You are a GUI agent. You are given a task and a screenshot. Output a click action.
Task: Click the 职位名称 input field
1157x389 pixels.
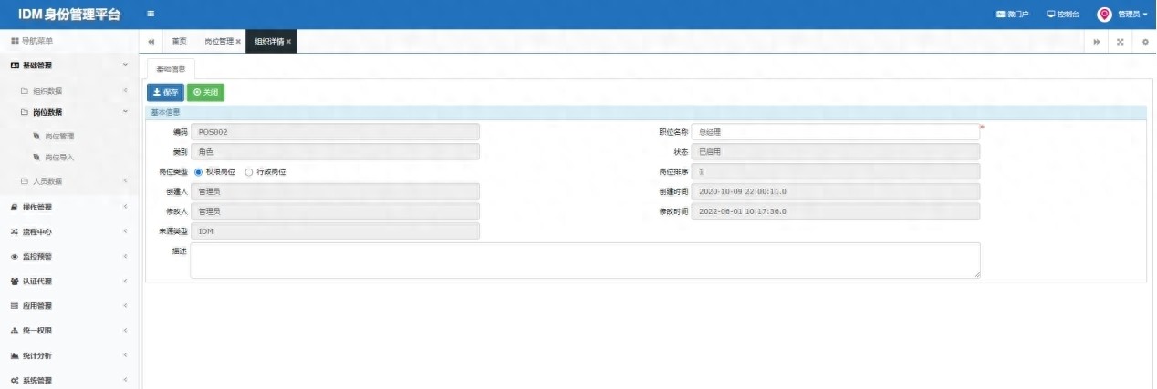pos(835,132)
